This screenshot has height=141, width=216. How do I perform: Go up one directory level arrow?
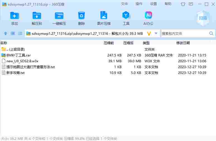[x=6, y=33]
